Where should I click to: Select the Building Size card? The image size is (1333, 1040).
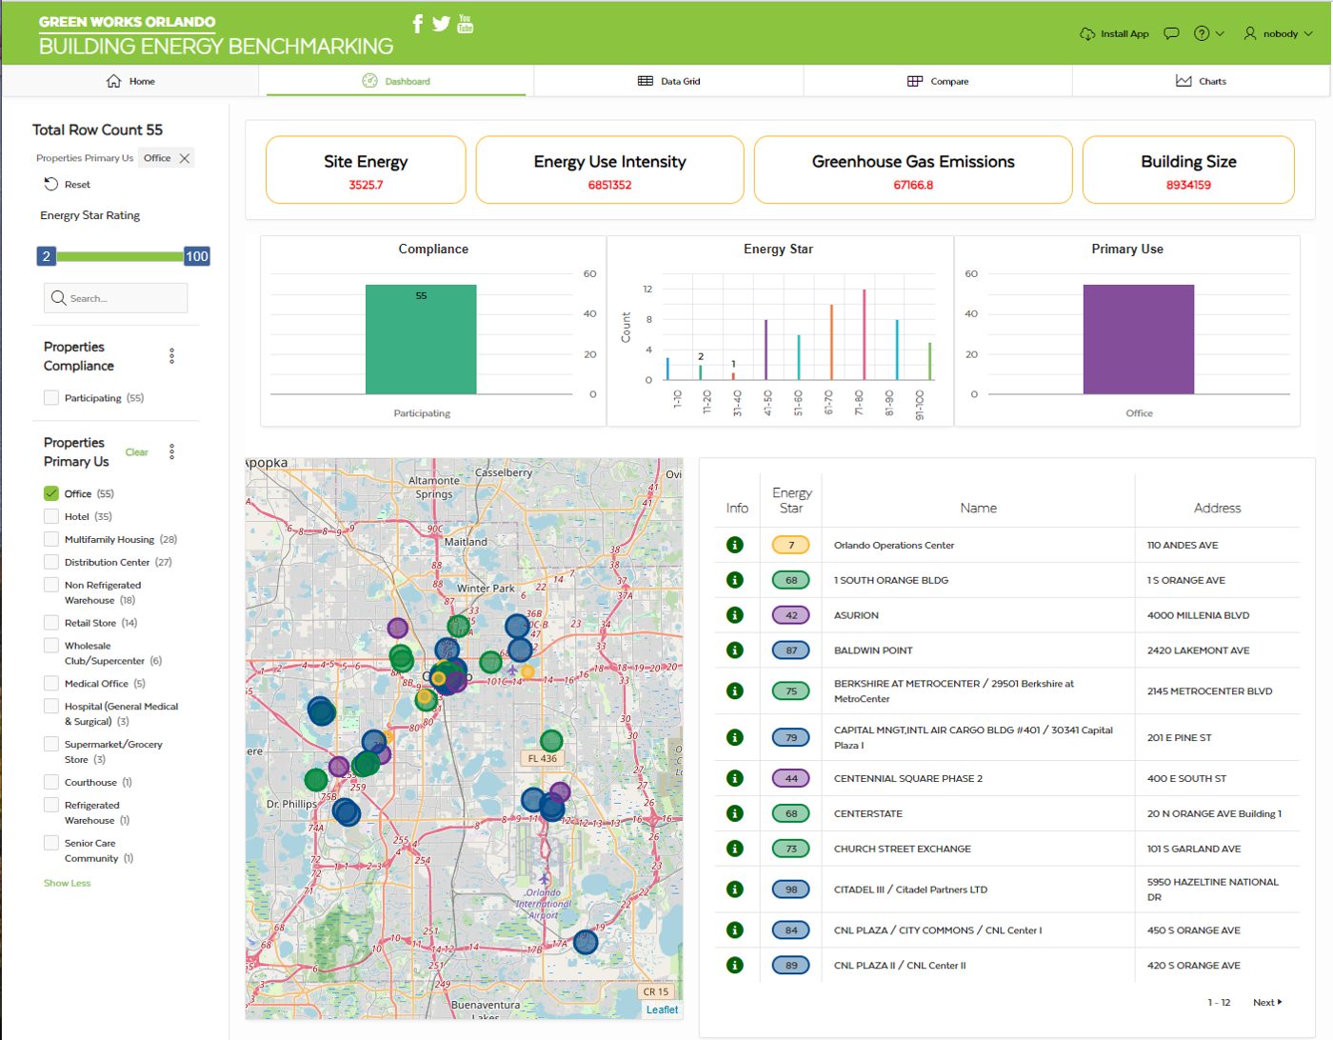1188,170
